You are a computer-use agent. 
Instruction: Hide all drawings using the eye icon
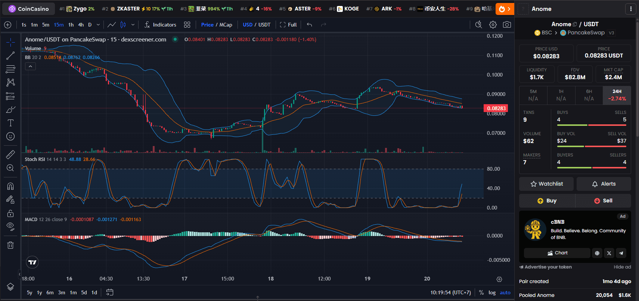coord(10,227)
